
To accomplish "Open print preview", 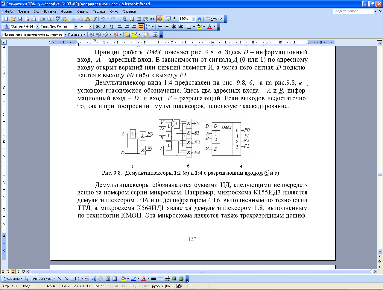I will click(x=49, y=19).
